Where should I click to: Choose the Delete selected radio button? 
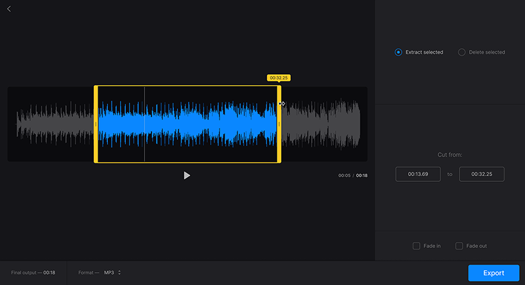point(461,53)
